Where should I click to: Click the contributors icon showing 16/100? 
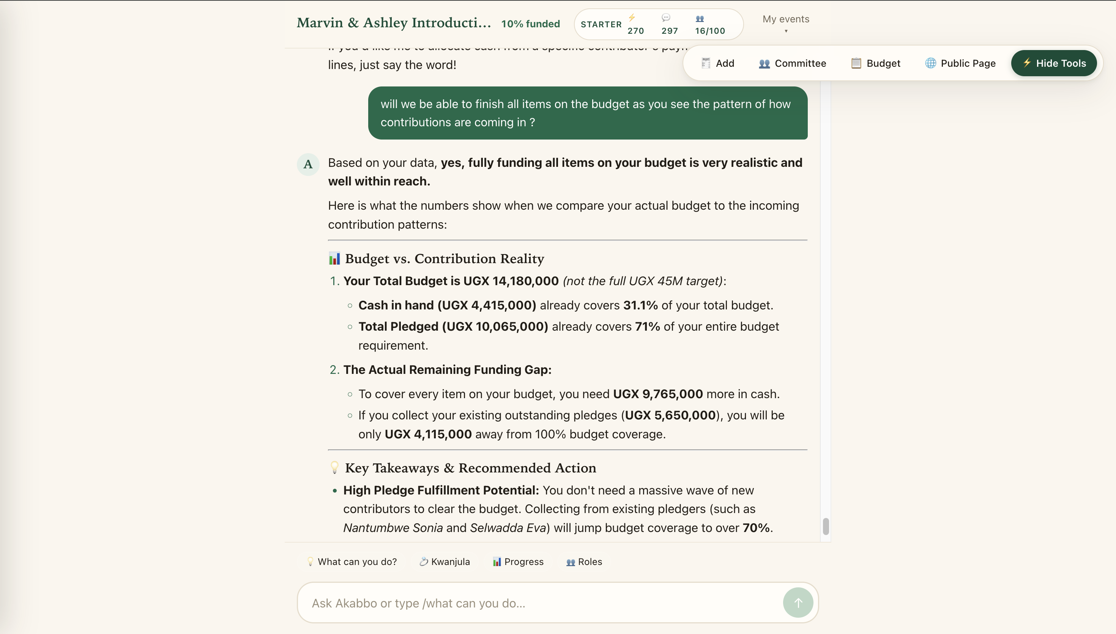[x=700, y=19]
